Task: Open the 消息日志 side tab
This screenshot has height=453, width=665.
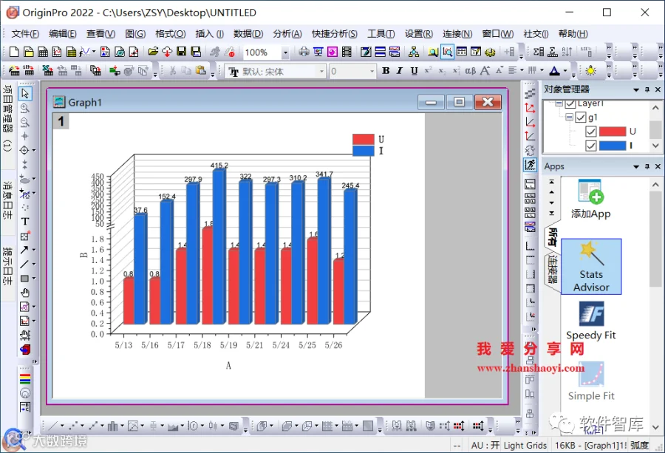Action: [x=7, y=200]
